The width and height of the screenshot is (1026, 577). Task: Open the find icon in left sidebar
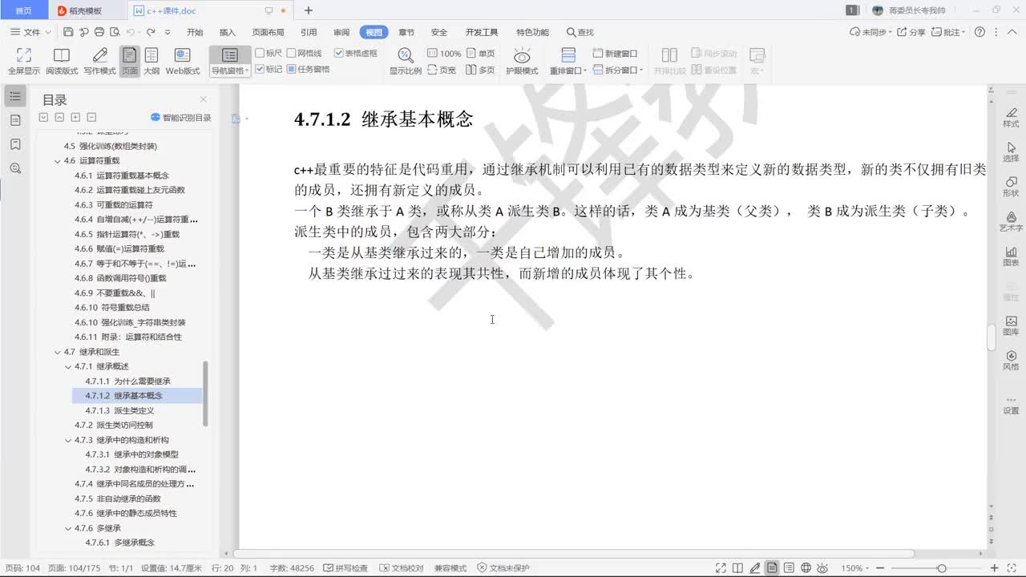pos(15,168)
